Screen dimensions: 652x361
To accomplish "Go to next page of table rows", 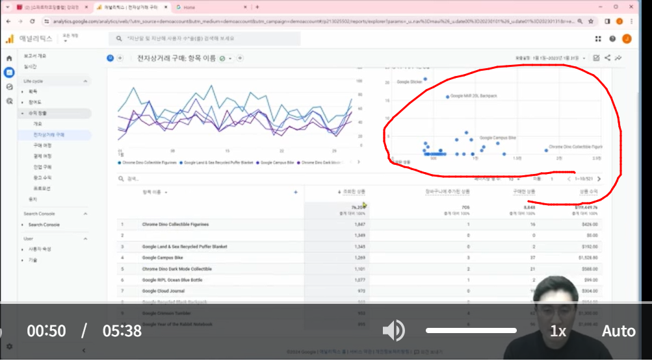I will click(599, 179).
